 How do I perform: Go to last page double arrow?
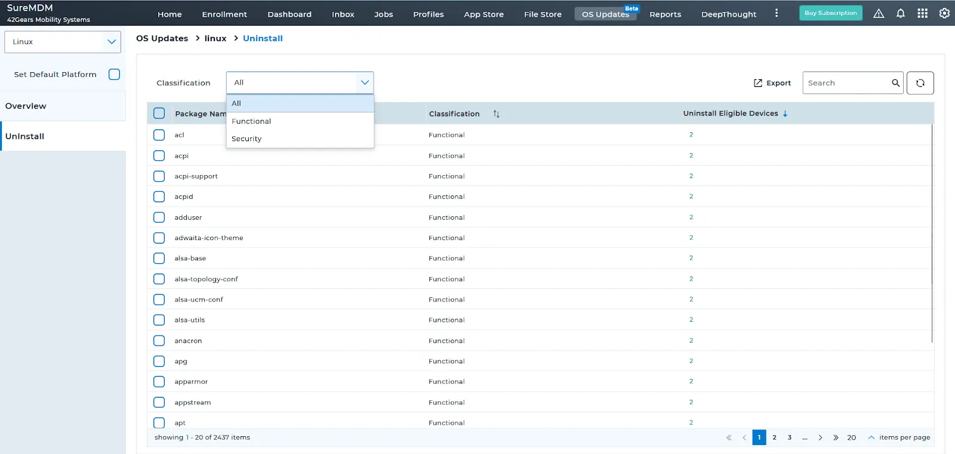(x=835, y=437)
